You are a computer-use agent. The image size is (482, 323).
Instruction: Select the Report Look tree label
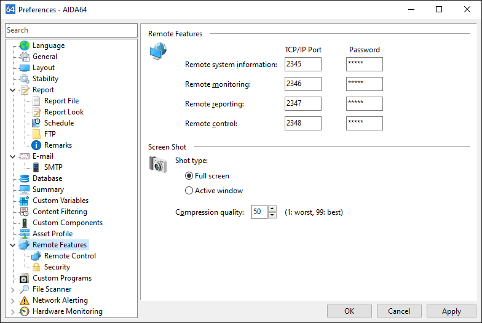pyautogui.click(x=64, y=112)
